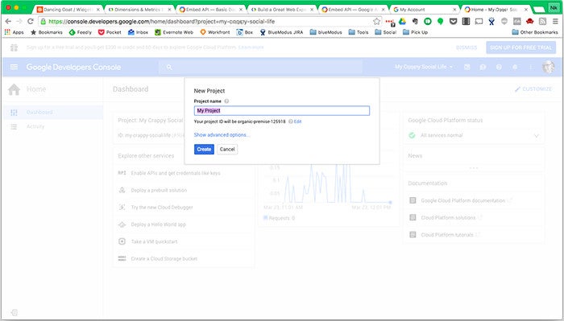Expand Pick Up bookmarks folder
This screenshot has width=564, height=321.
(x=416, y=32)
